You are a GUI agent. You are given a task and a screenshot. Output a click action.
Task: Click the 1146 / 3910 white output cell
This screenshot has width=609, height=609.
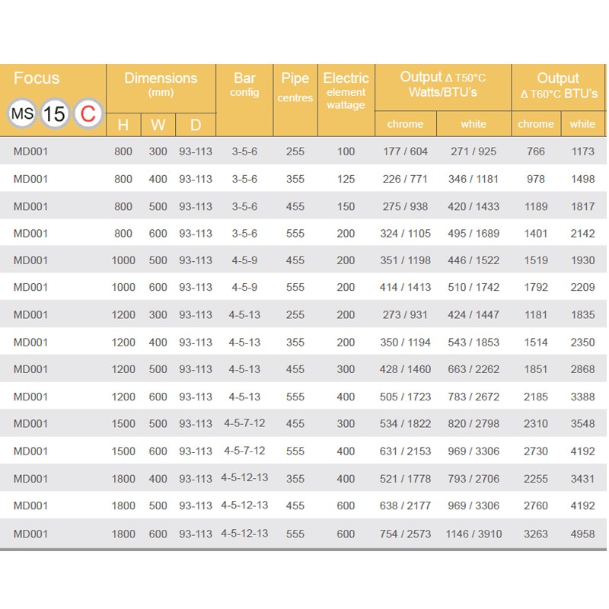(473, 534)
